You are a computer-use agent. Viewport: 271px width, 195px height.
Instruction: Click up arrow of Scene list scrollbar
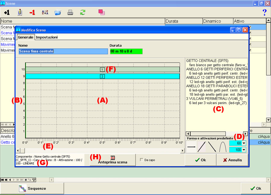(268, 20)
